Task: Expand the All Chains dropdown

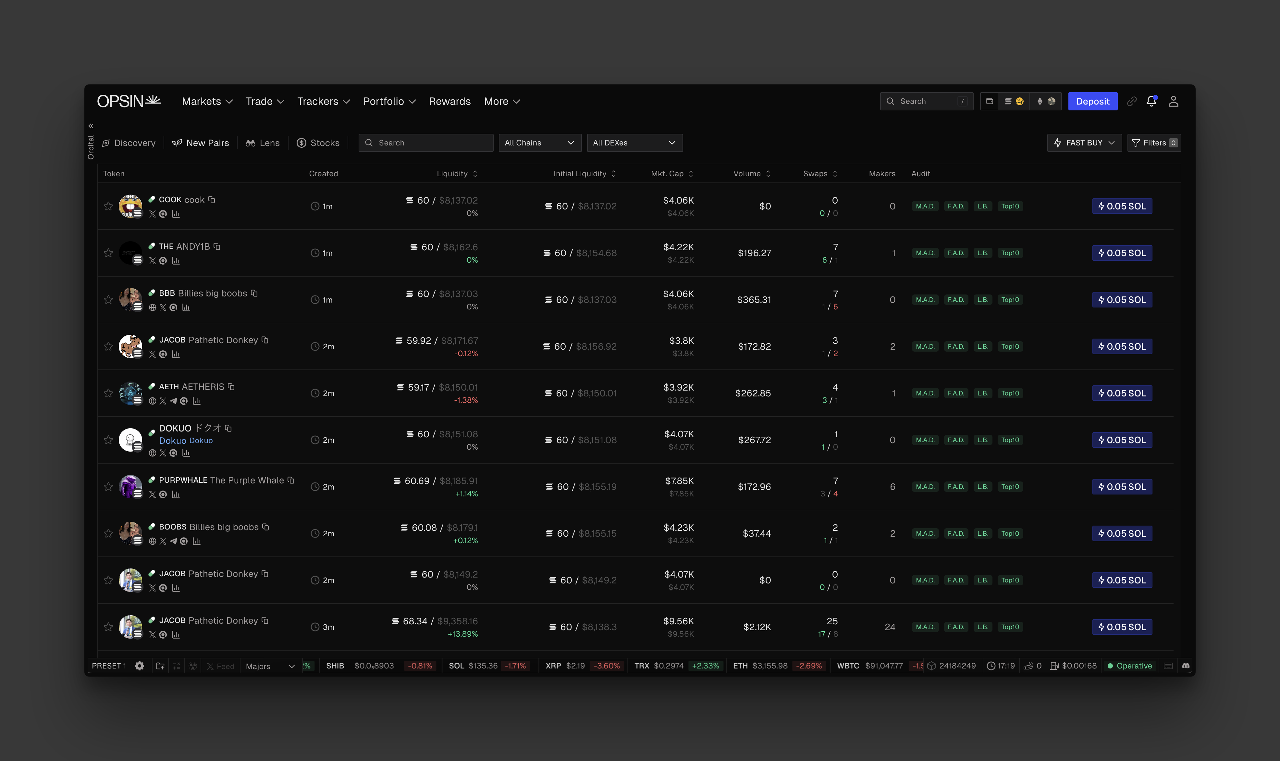Action: (539, 143)
